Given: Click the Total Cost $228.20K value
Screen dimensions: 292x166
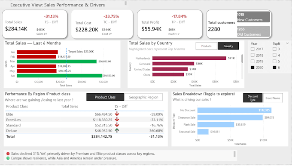Looking at the screenshot, I should tap(87, 30).
